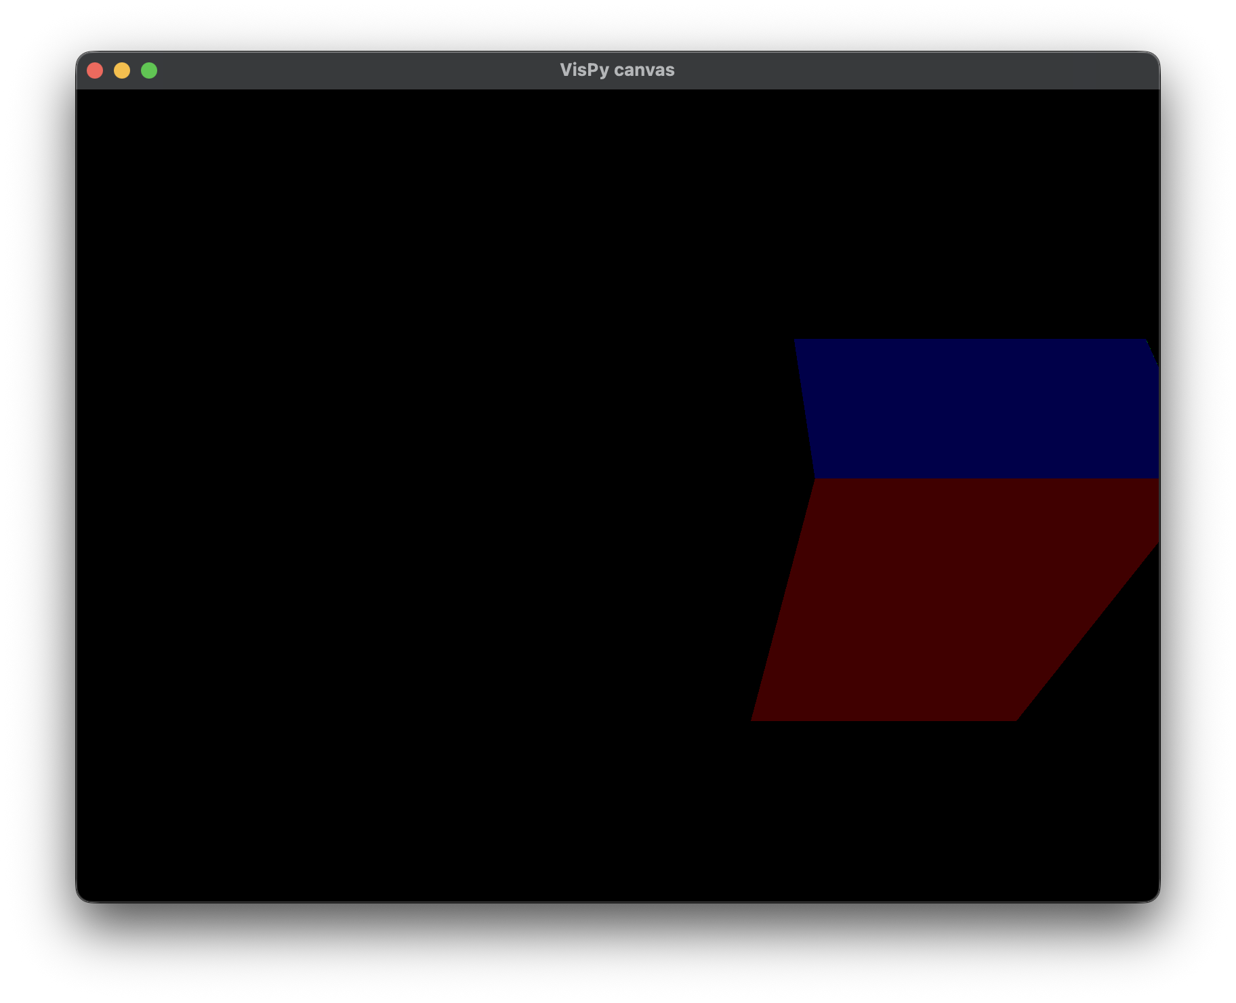Viewport: 1236px width, 1003px height.
Task: Click the empty title bar right of the title
Action: (915, 70)
